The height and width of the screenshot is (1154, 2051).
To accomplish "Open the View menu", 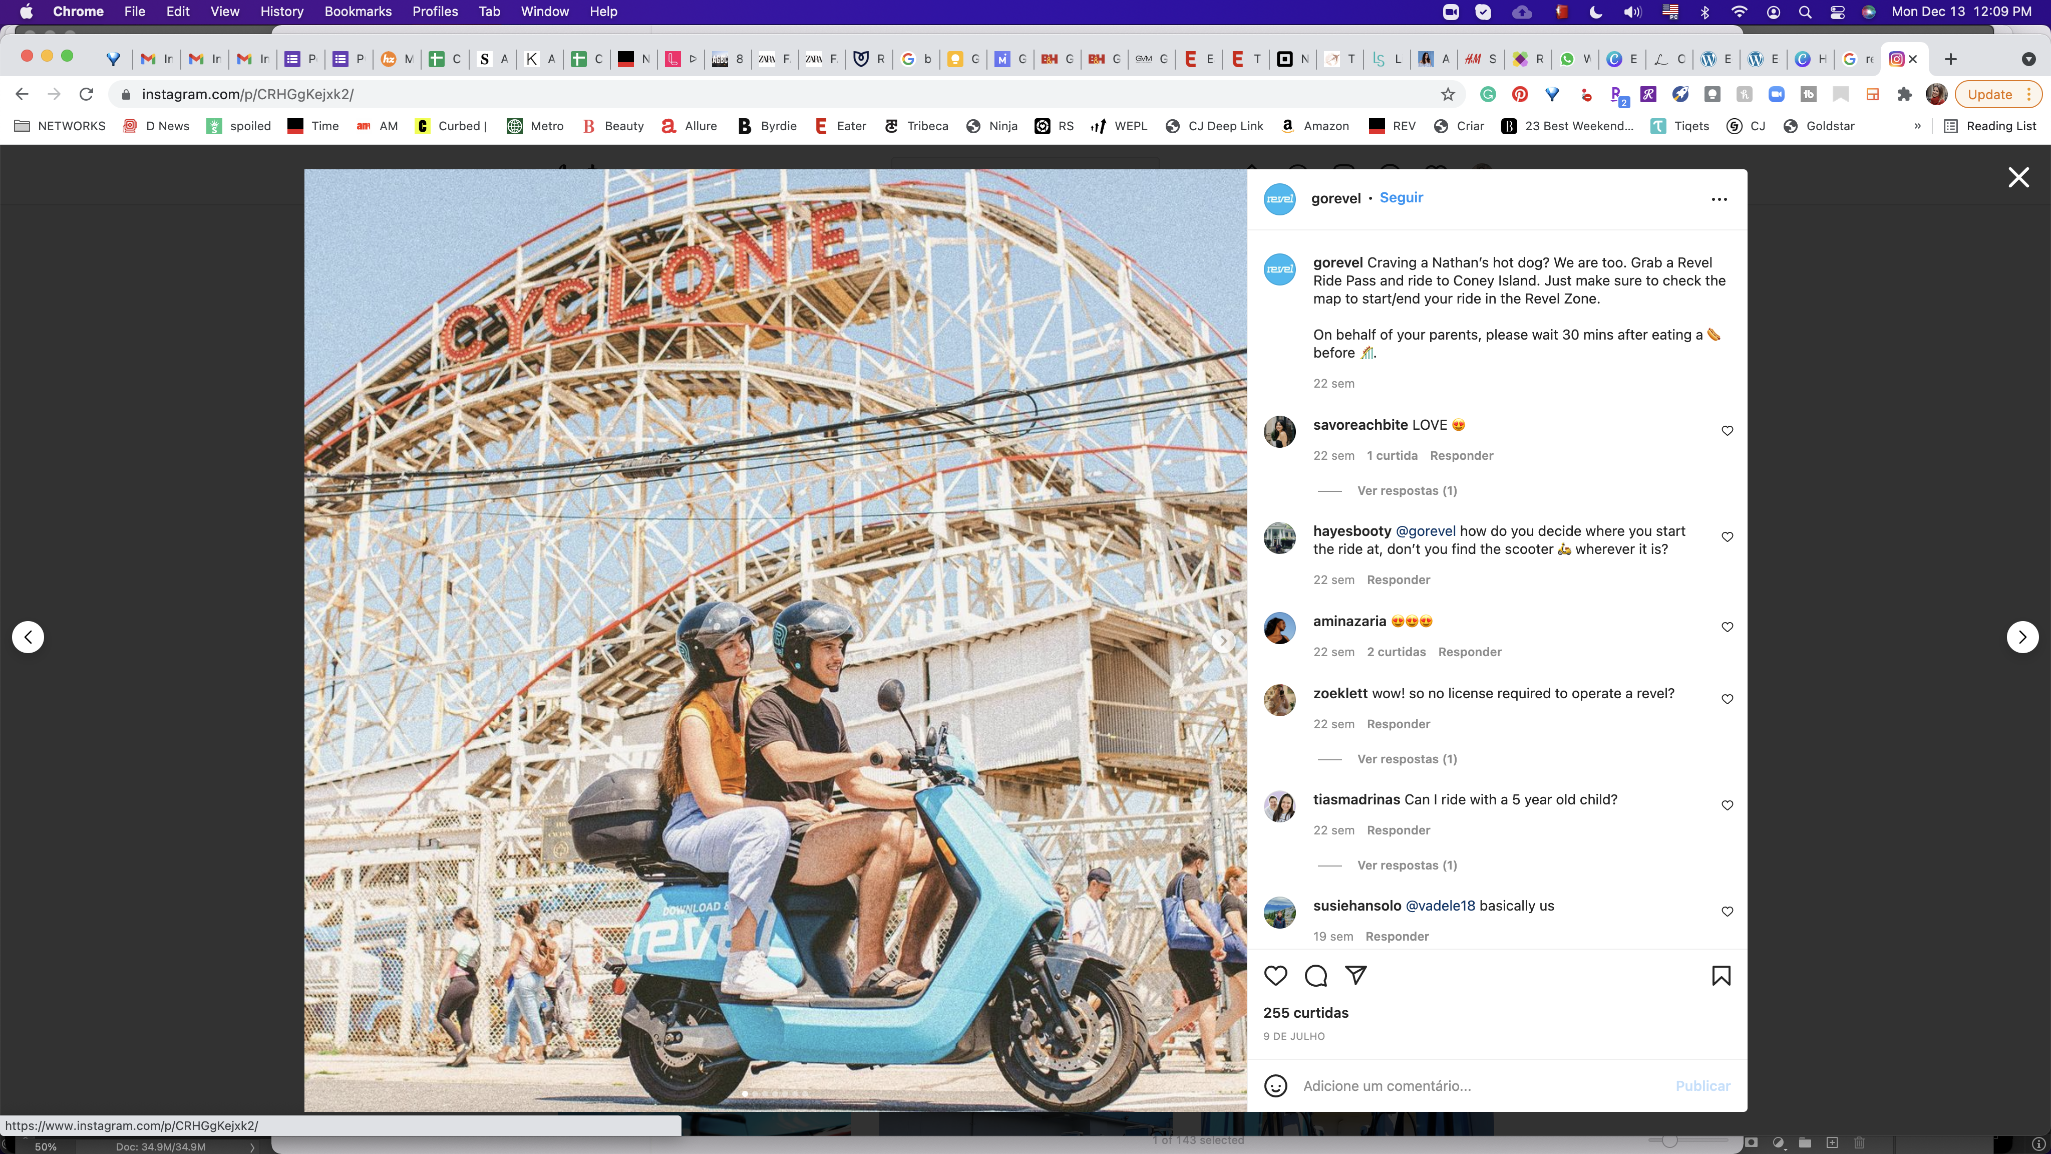I will point(224,11).
